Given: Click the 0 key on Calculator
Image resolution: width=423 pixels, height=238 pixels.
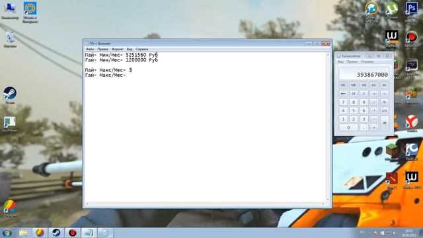Looking at the screenshot, I should click(x=348, y=128).
